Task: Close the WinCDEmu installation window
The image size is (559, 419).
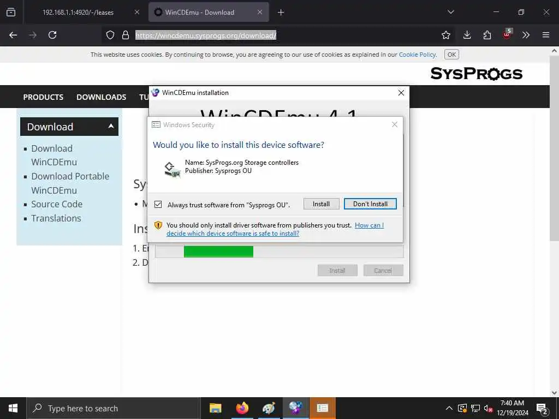Action: click(401, 93)
